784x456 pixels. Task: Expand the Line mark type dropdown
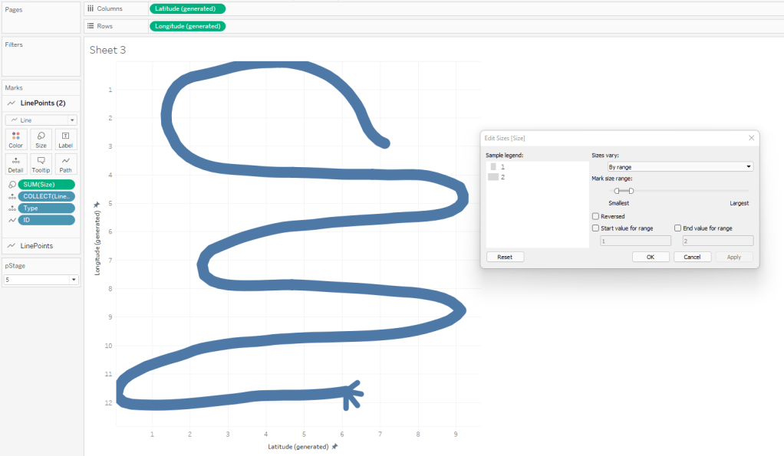click(41, 120)
